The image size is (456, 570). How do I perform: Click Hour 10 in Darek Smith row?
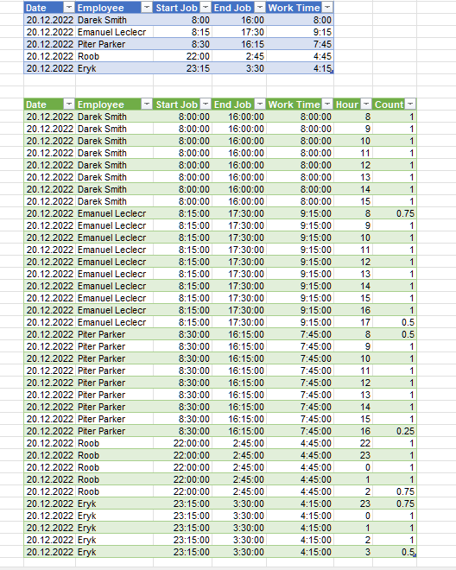(x=353, y=141)
